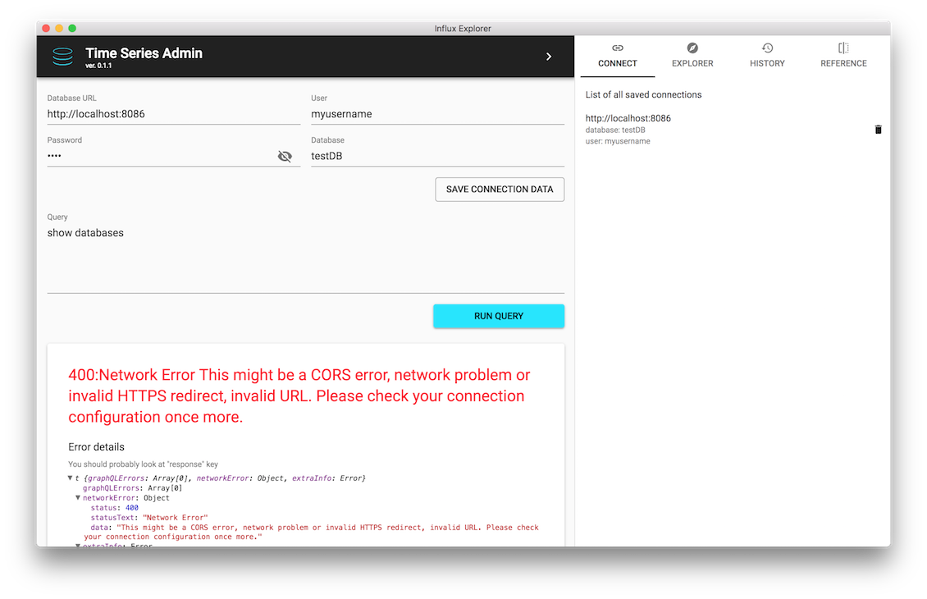Click the Time Series Admin database logo
Viewport: 927px width, 599px height.
(62, 56)
